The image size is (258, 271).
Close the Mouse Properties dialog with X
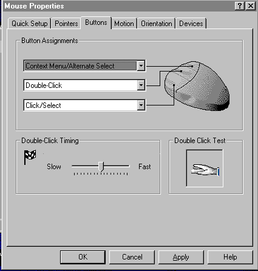[251, 6]
